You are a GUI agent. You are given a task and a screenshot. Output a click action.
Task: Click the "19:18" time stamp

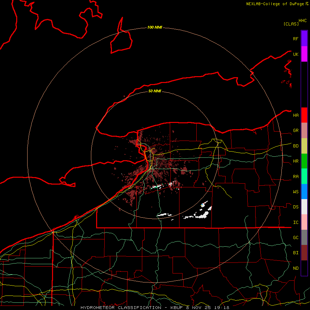tap(222, 308)
